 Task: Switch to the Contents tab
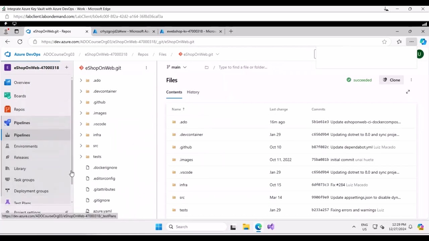(x=174, y=92)
